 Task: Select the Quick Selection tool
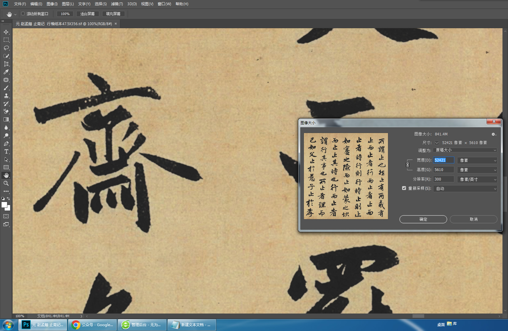coord(6,56)
